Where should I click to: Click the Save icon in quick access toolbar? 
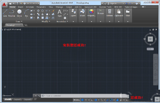18,3
